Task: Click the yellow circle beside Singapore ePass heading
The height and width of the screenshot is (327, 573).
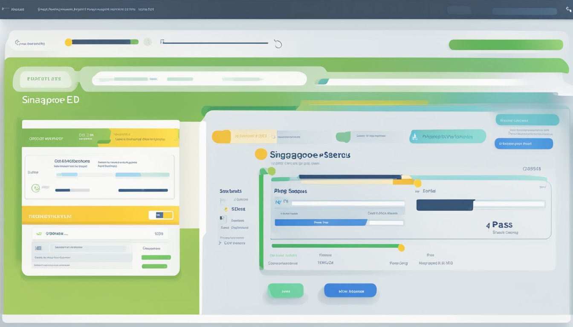Action: point(261,154)
